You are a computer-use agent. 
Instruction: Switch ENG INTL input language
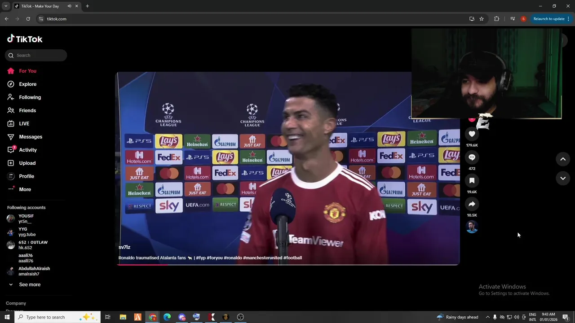coord(532,317)
